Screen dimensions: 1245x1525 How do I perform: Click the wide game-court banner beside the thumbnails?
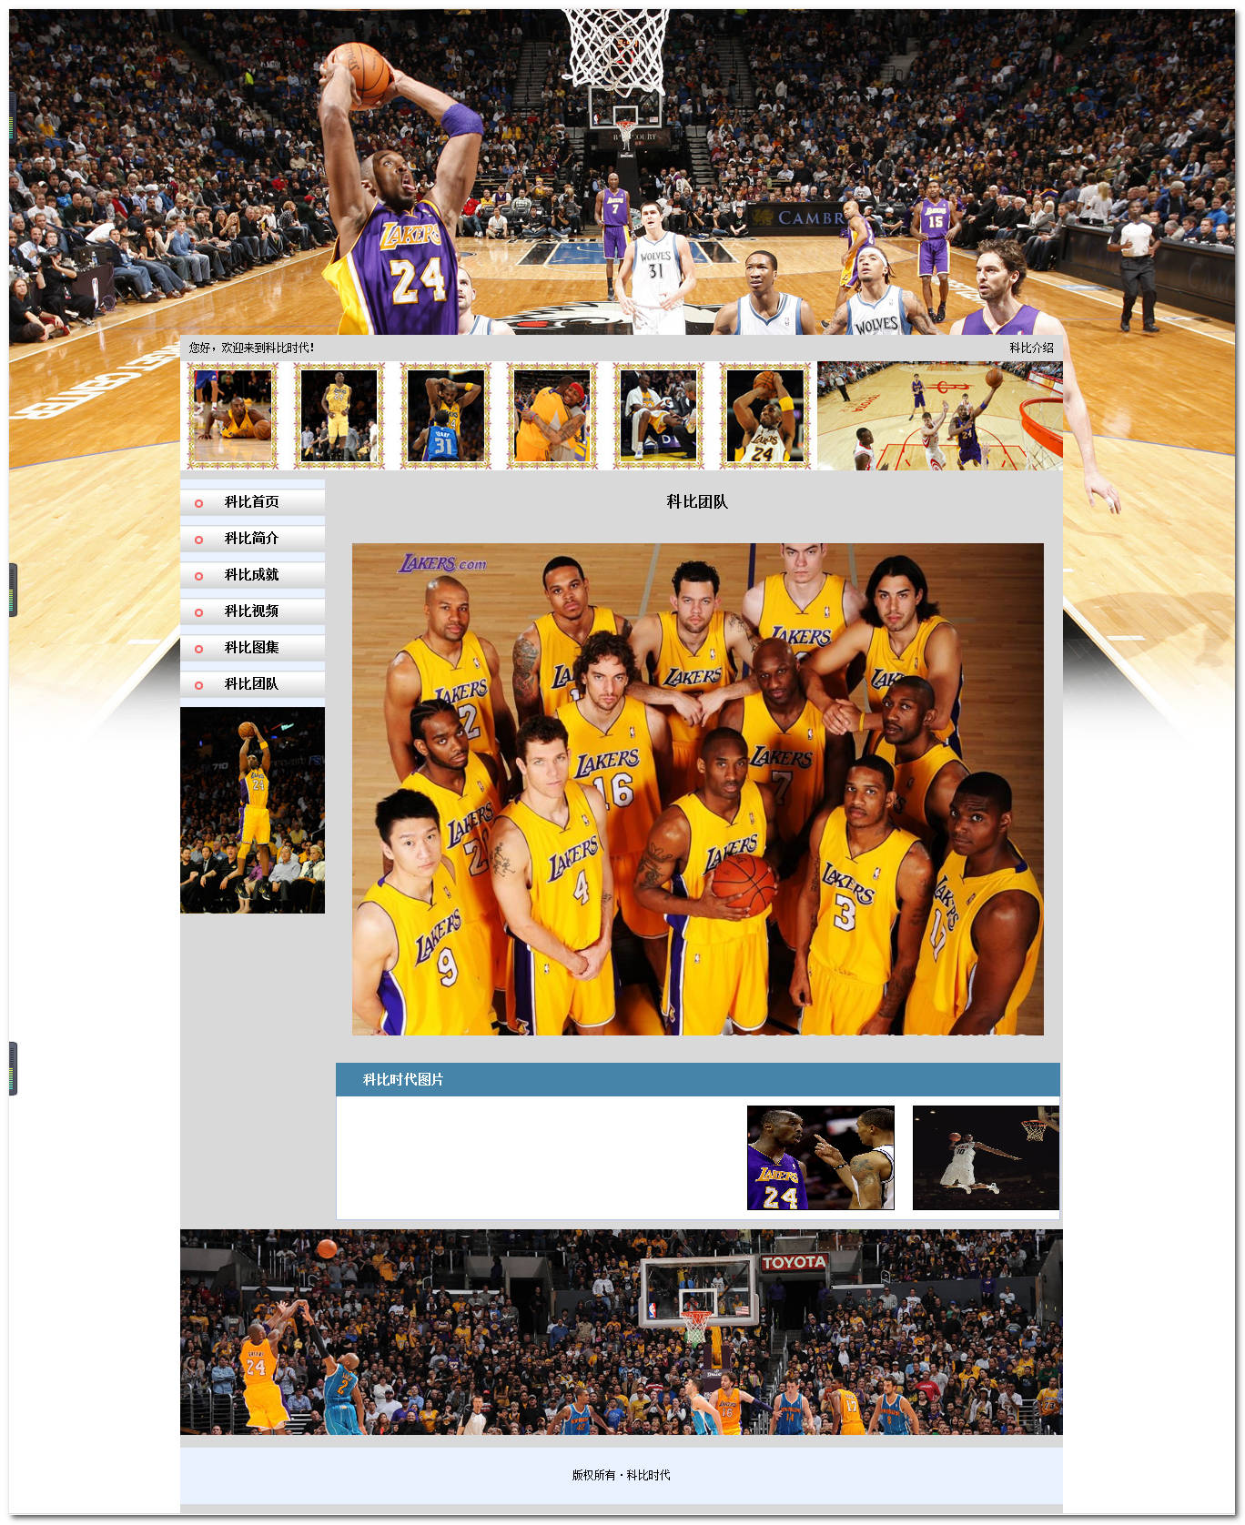[940, 416]
